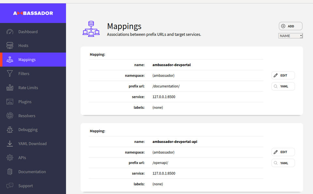Click the Filters funnel icon
The height and width of the screenshot is (194, 313).
click(10, 73)
